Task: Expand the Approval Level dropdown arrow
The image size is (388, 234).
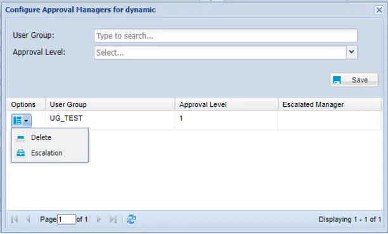Action: click(x=351, y=52)
